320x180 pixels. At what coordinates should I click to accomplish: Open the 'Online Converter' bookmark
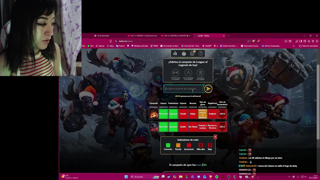click(x=229, y=46)
